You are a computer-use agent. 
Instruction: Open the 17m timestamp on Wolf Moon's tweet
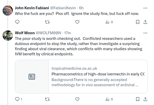68,33
